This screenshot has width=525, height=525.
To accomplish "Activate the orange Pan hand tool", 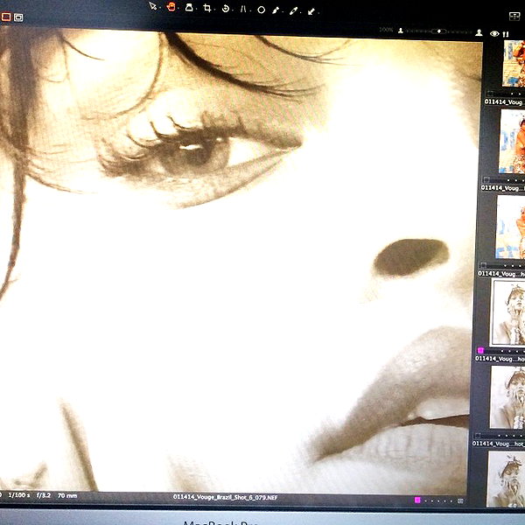I will pos(171,7).
